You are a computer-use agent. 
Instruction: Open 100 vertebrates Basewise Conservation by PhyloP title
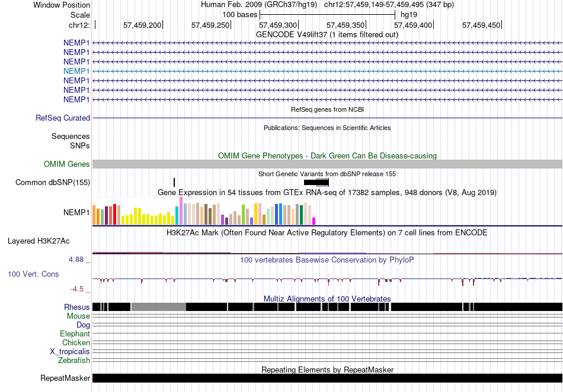click(327, 260)
